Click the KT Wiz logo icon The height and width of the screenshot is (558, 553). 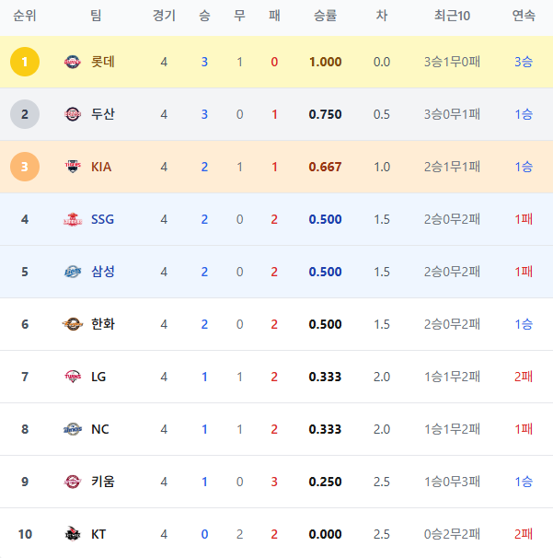(73, 534)
